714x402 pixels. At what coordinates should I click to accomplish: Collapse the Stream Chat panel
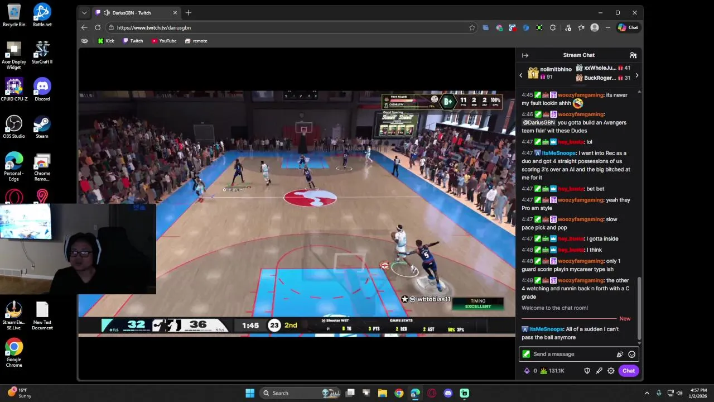(x=525, y=55)
